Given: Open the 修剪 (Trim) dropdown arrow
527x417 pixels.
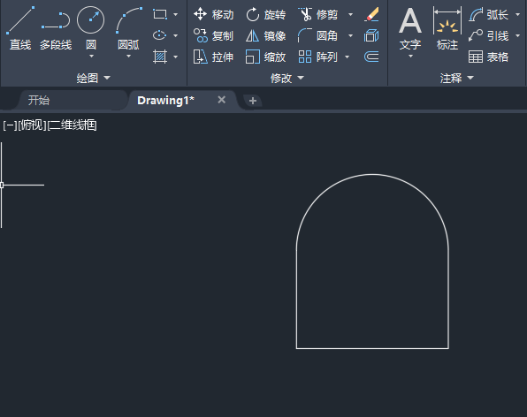Looking at the screenshot, I should point(350,14).
